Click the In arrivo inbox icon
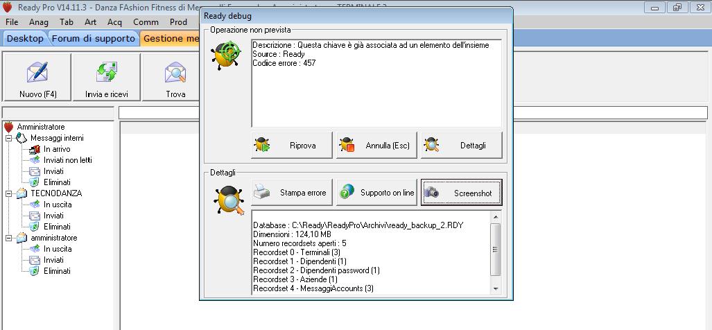 [x=35, y=149]
